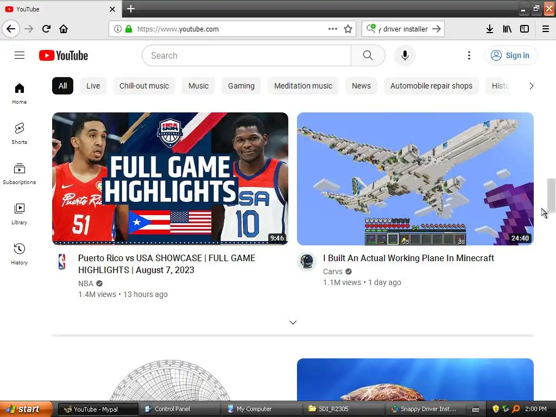Click the search engine icon in browser search box
This screenshot has height=417, width=556.
[371, 28]
